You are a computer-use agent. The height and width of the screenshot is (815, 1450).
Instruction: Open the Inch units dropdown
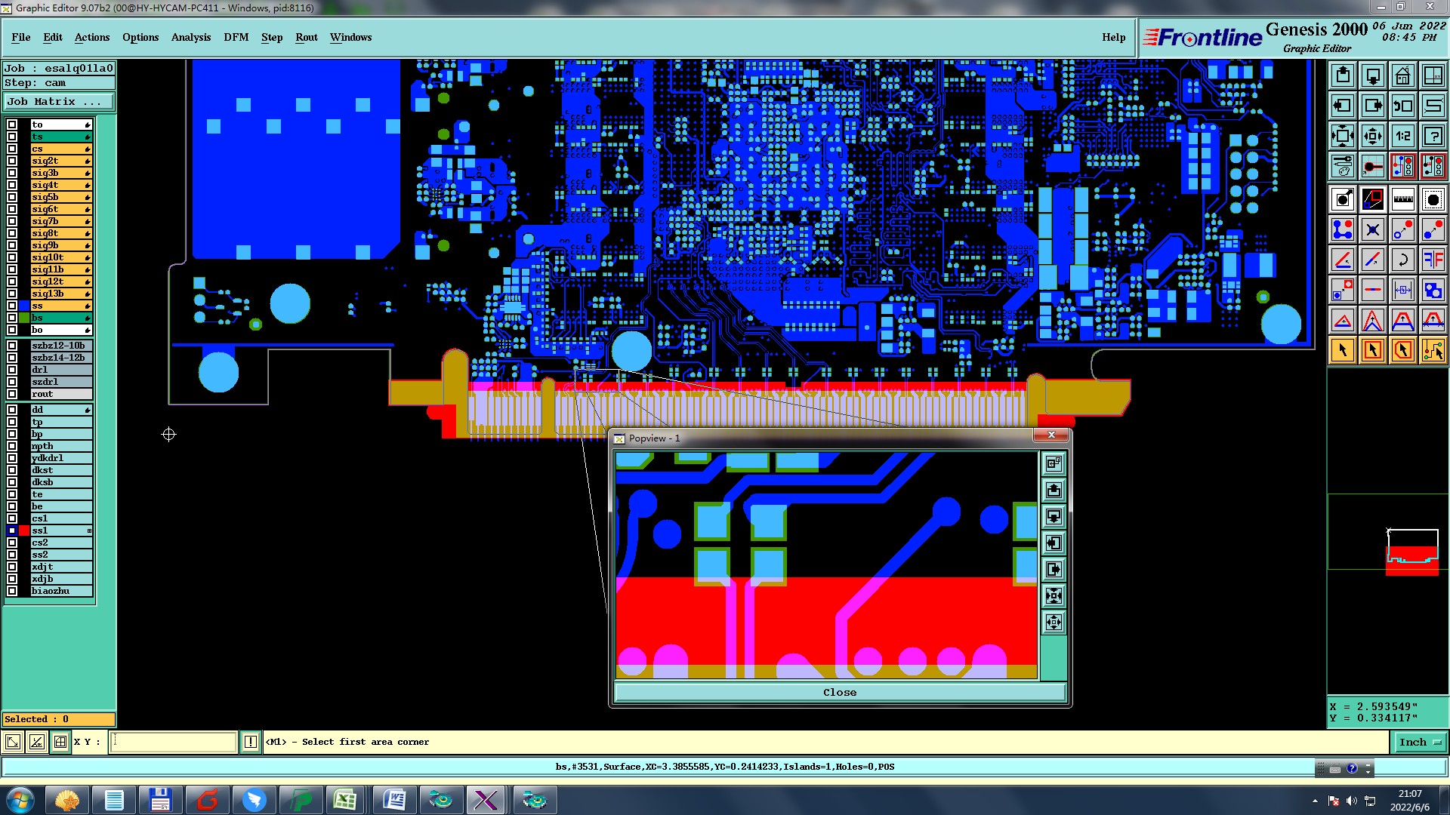[x=1419, y=742]
